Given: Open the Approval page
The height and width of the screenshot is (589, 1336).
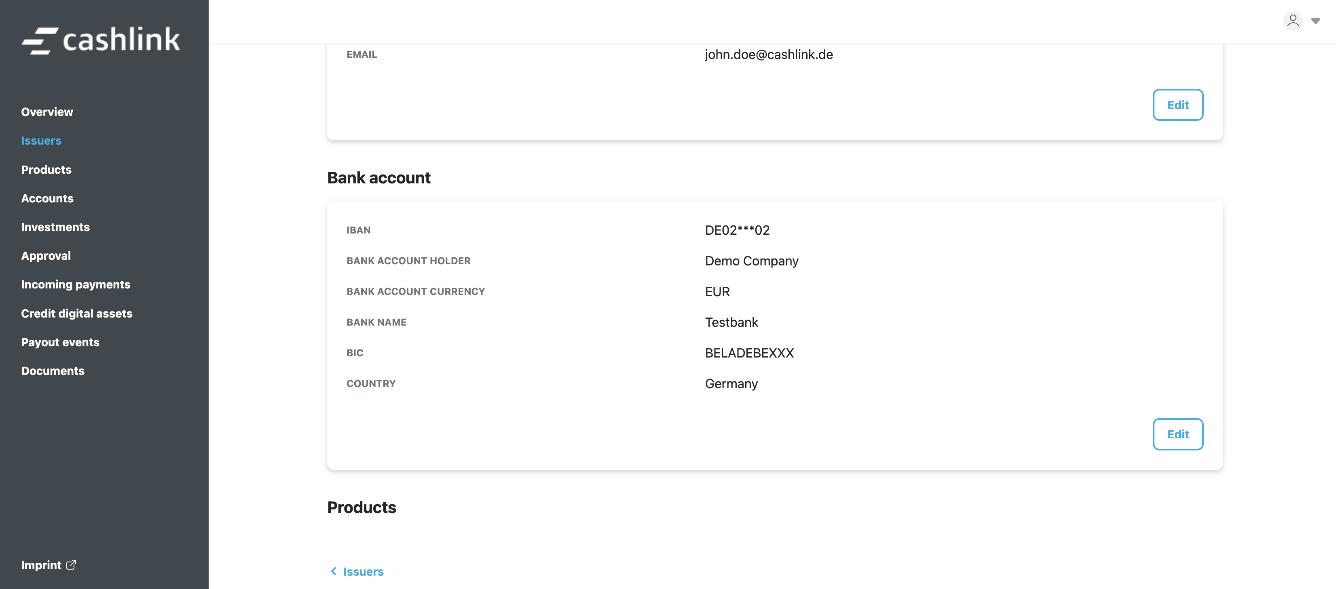Looking at the screenshot, I should pyautogui.click(x=46, y=256).
